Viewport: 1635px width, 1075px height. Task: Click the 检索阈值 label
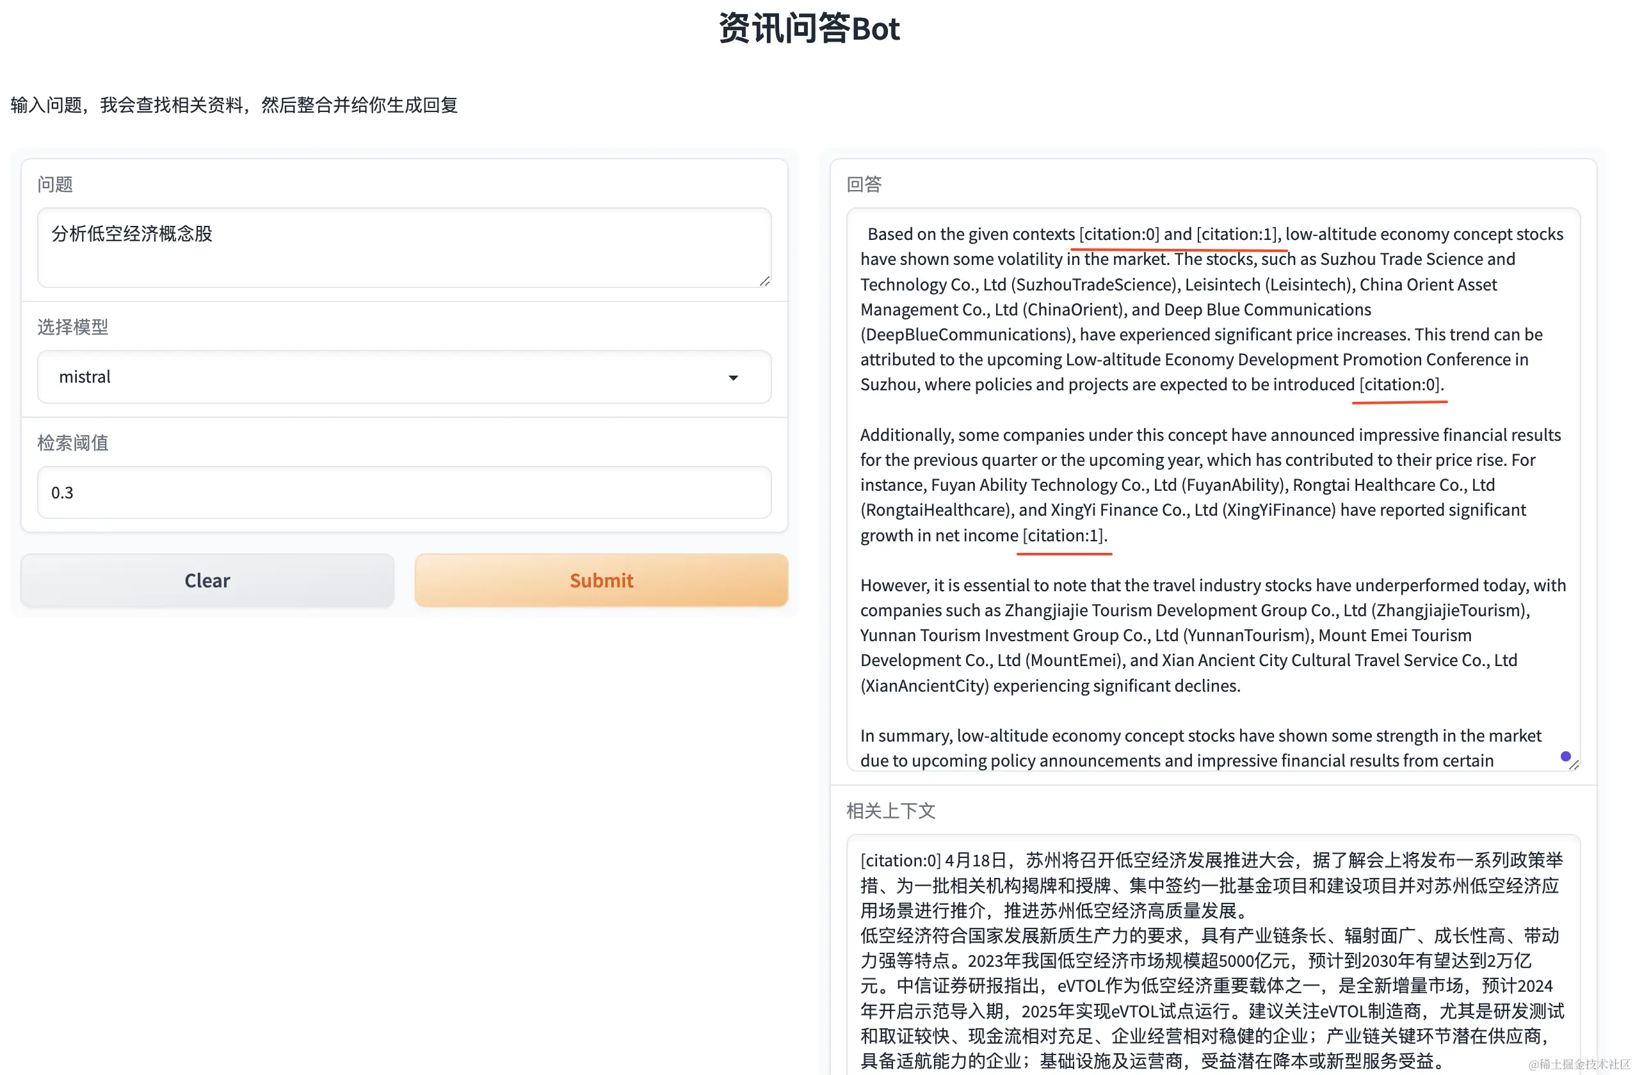tap(73, 443)
